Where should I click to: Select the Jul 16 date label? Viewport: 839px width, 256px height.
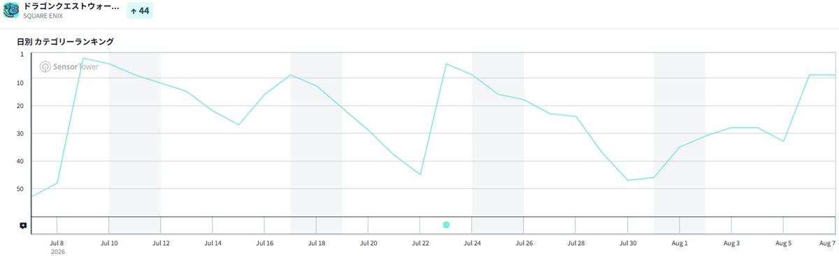click(264, 243)
